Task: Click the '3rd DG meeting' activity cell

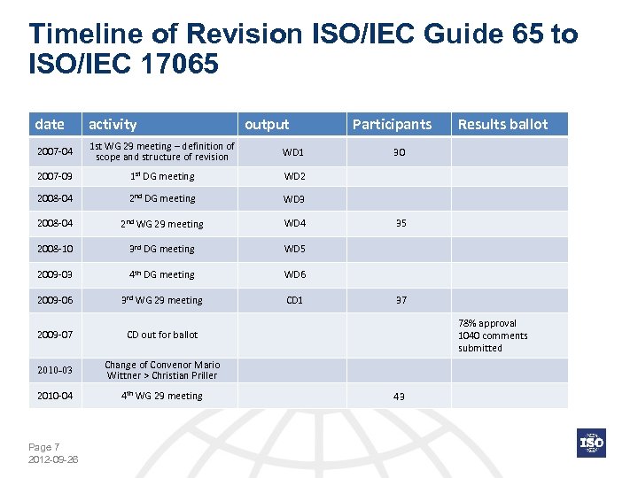Action: point(159,249)
